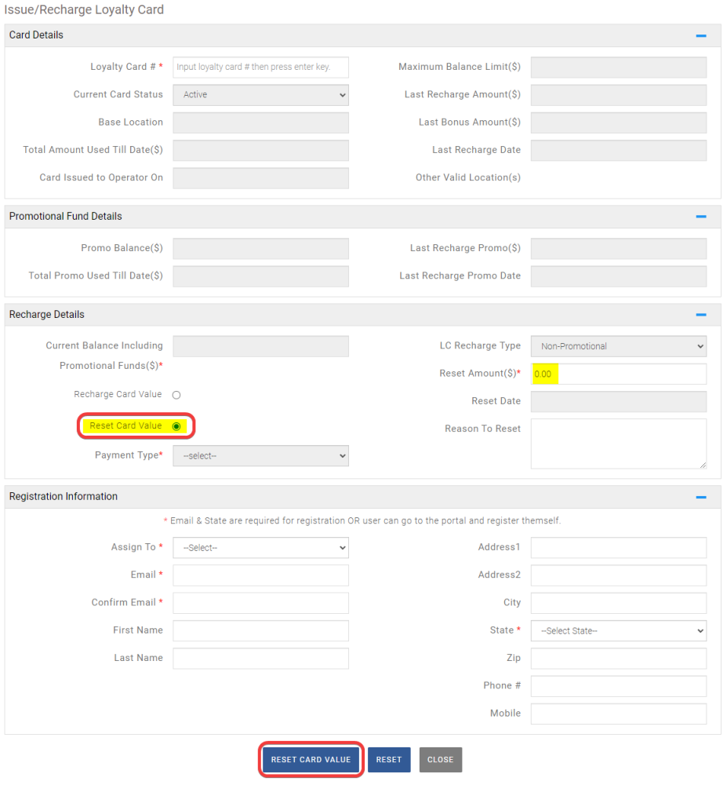Select the Reset Card Value radio button
Image resolution: width=727 pixels, height=785 pixels.
[176, 426]
